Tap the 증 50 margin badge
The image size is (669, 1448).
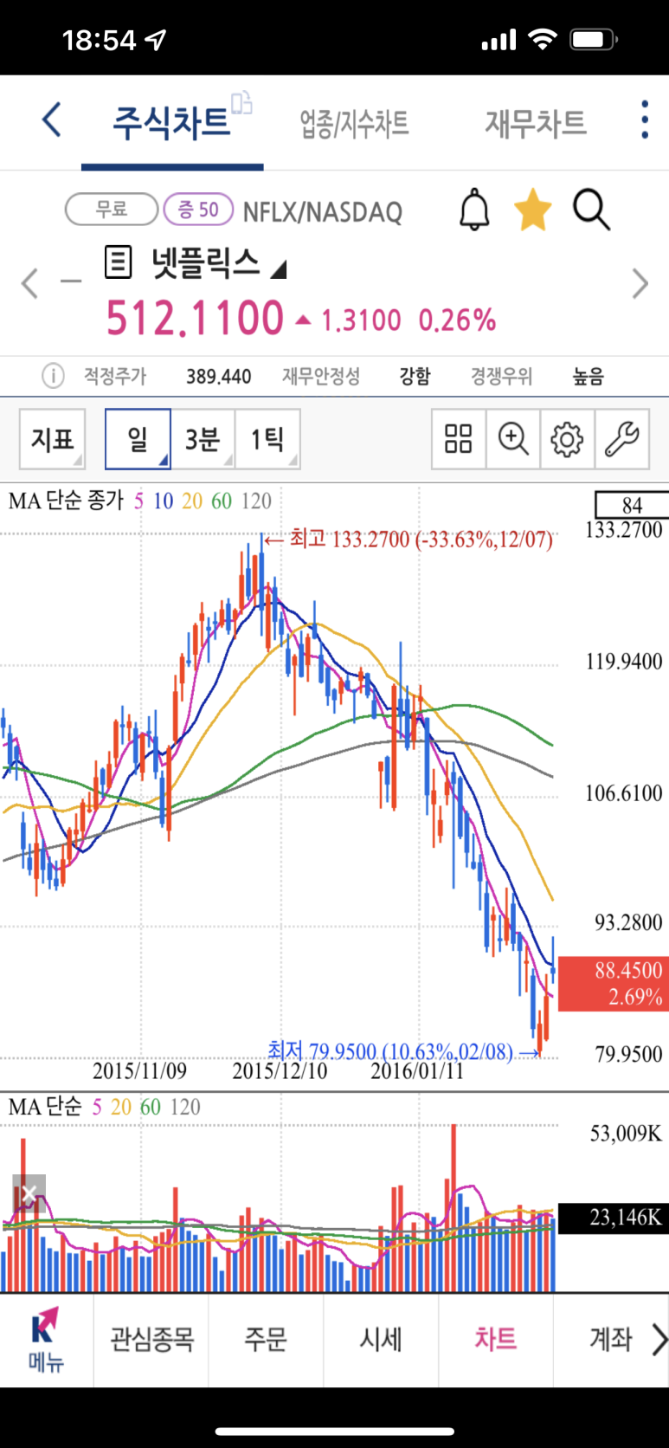[198, 210]
